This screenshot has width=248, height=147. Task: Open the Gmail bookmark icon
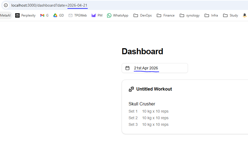(x=42, y=15)
